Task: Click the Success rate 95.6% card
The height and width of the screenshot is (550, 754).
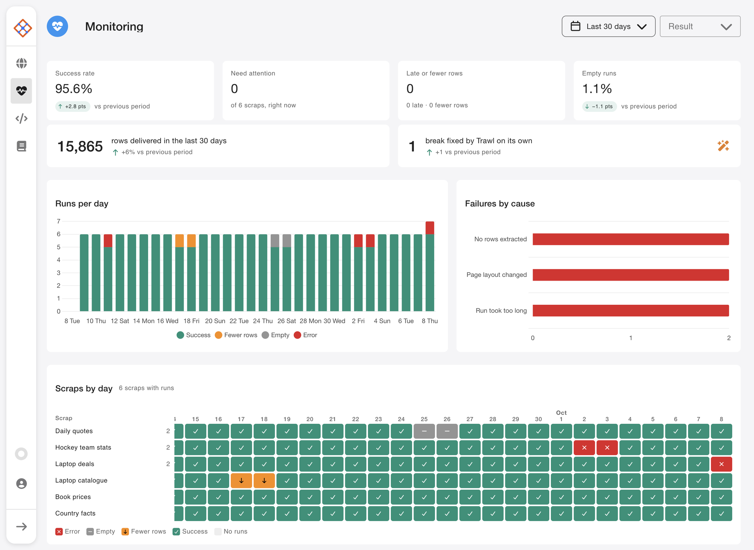Action: (130, 91)
